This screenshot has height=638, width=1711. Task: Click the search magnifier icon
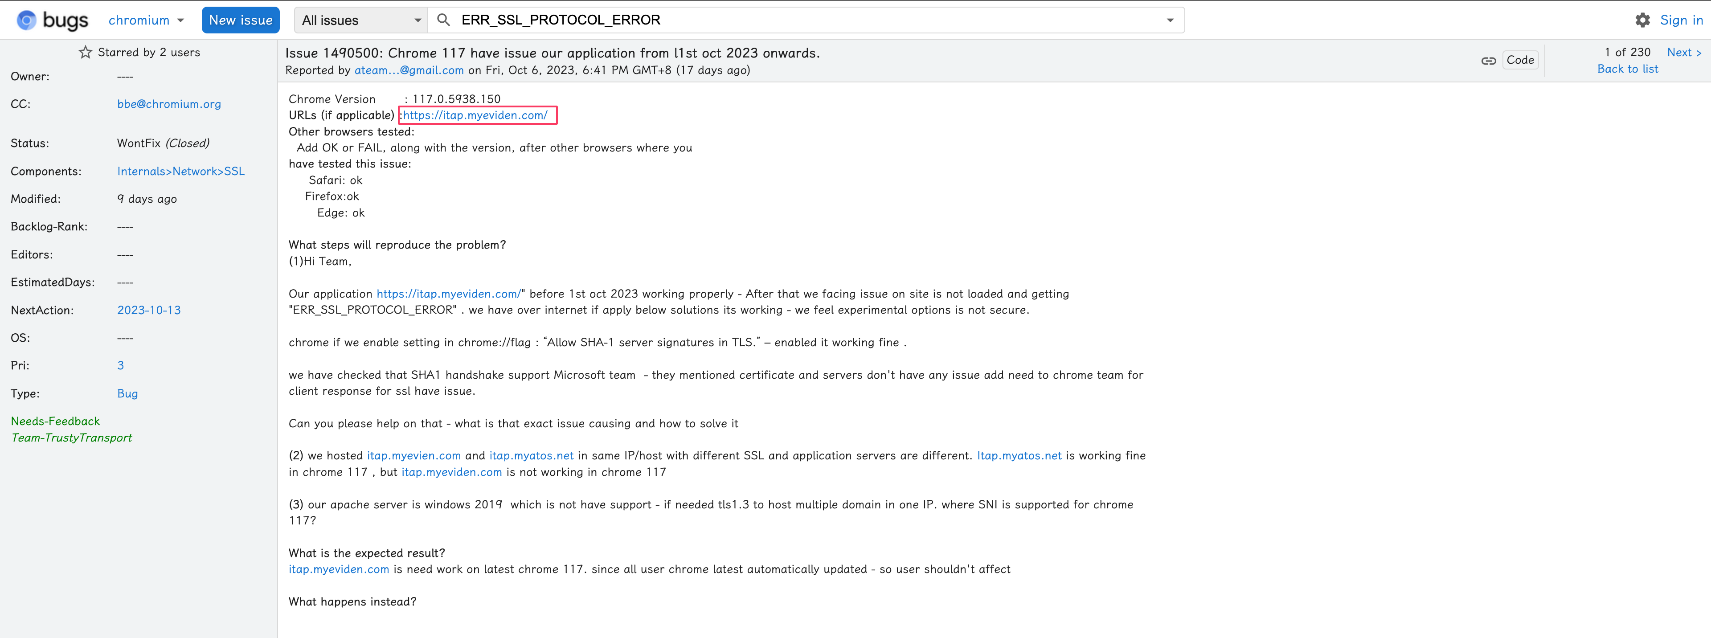pyautogui.click(x=444, y=20)
